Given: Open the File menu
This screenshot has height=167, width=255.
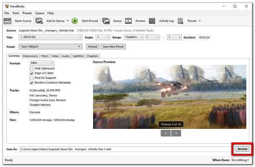Looking at the screenshot, I should pos(7,13).
